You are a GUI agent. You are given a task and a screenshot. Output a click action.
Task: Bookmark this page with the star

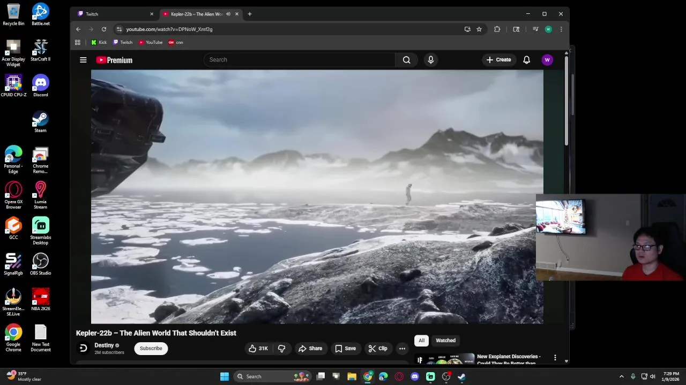pos(479,29)
